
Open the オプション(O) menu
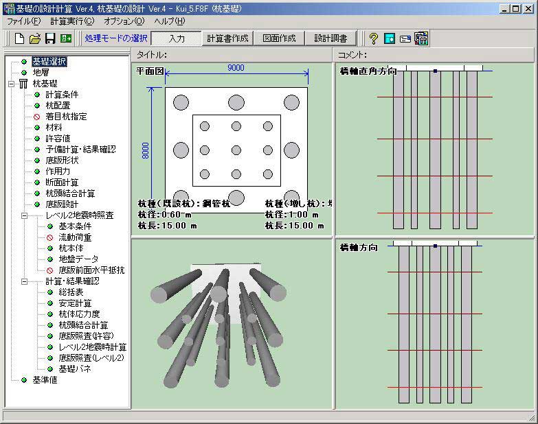pyautogui.click(x=124, y=21)
